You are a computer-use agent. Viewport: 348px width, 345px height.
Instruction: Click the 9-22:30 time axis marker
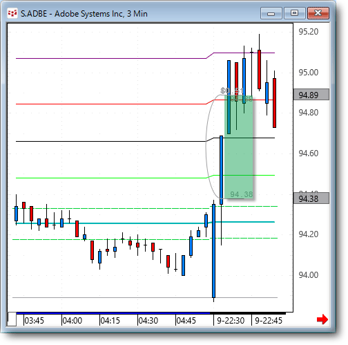point(231,320)
